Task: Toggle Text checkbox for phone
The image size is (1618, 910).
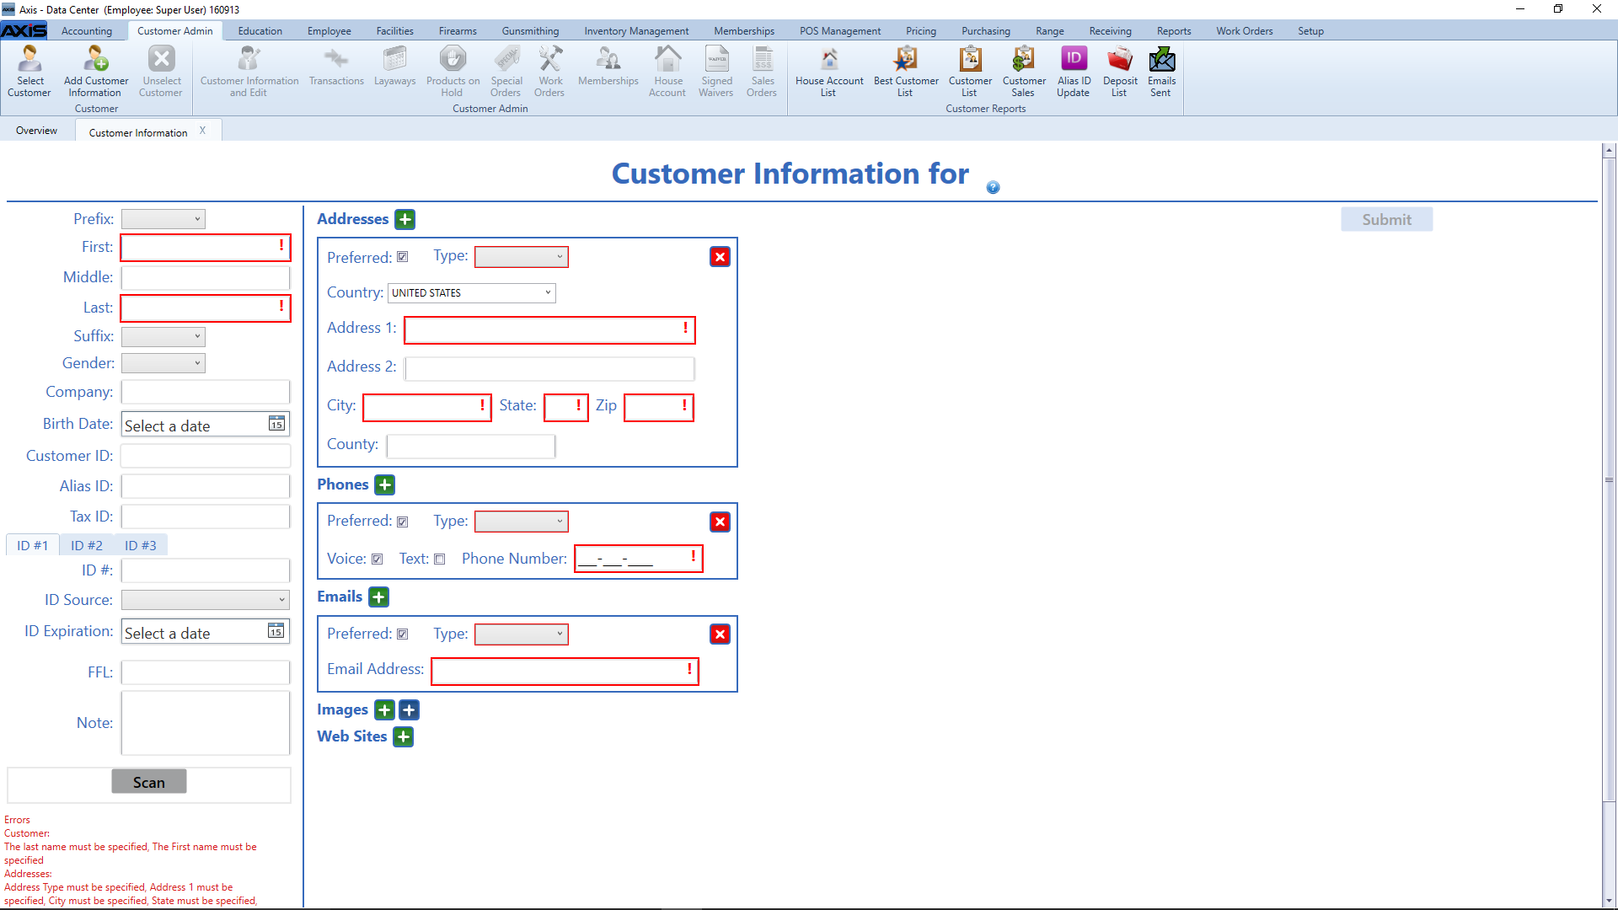Action: pos(439,559)
